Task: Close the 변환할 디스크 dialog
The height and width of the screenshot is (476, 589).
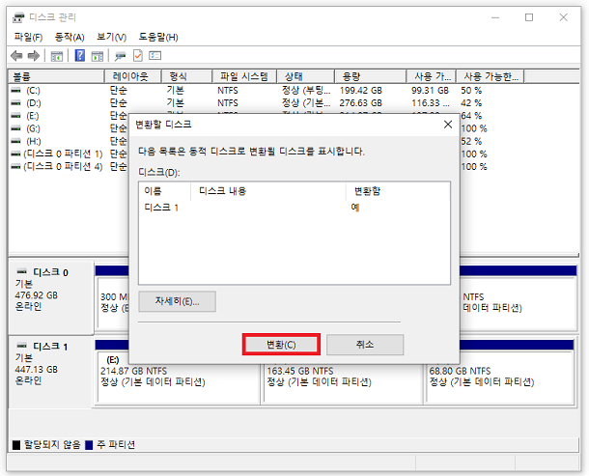Action: coord(448,125)
